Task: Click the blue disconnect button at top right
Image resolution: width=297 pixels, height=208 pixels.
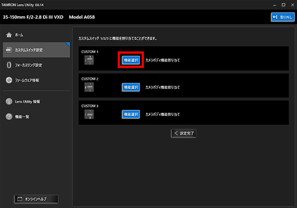Action: (x=283, y=17)
